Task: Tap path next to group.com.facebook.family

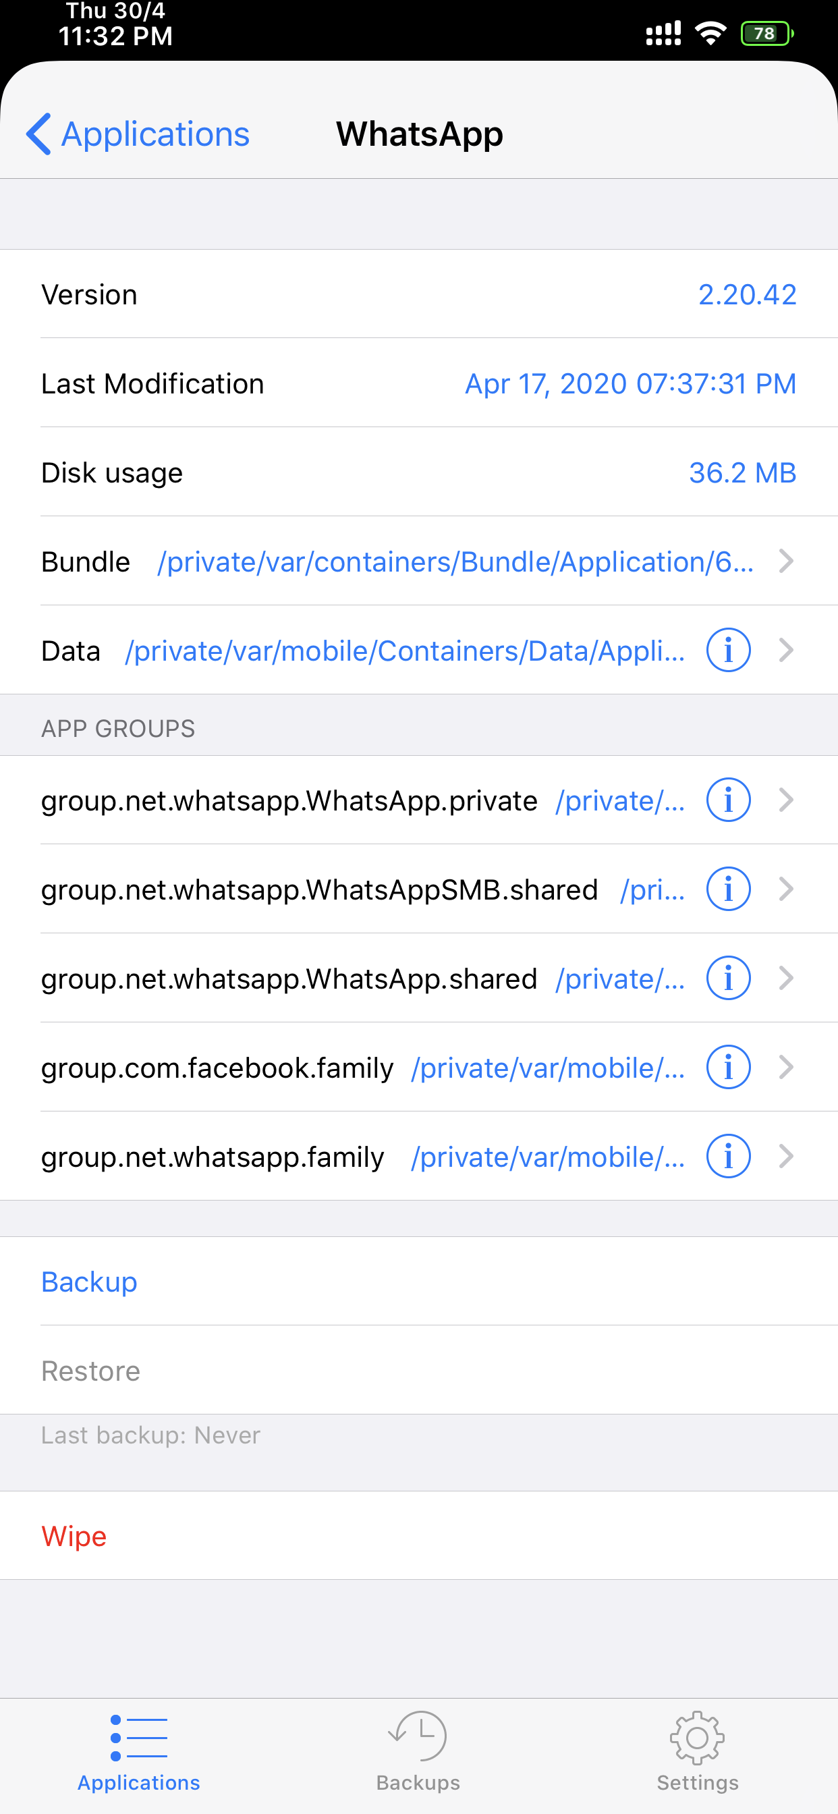Action: [549, 1068]
